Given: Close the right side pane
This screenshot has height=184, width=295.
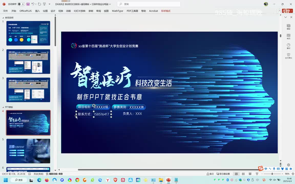Looking at the screenshot, I should [x=291, y=17].
